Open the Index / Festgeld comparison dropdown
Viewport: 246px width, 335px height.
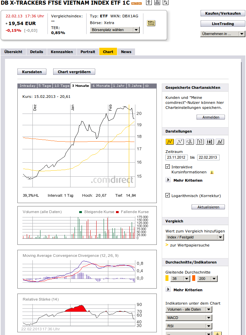[195, 237]
